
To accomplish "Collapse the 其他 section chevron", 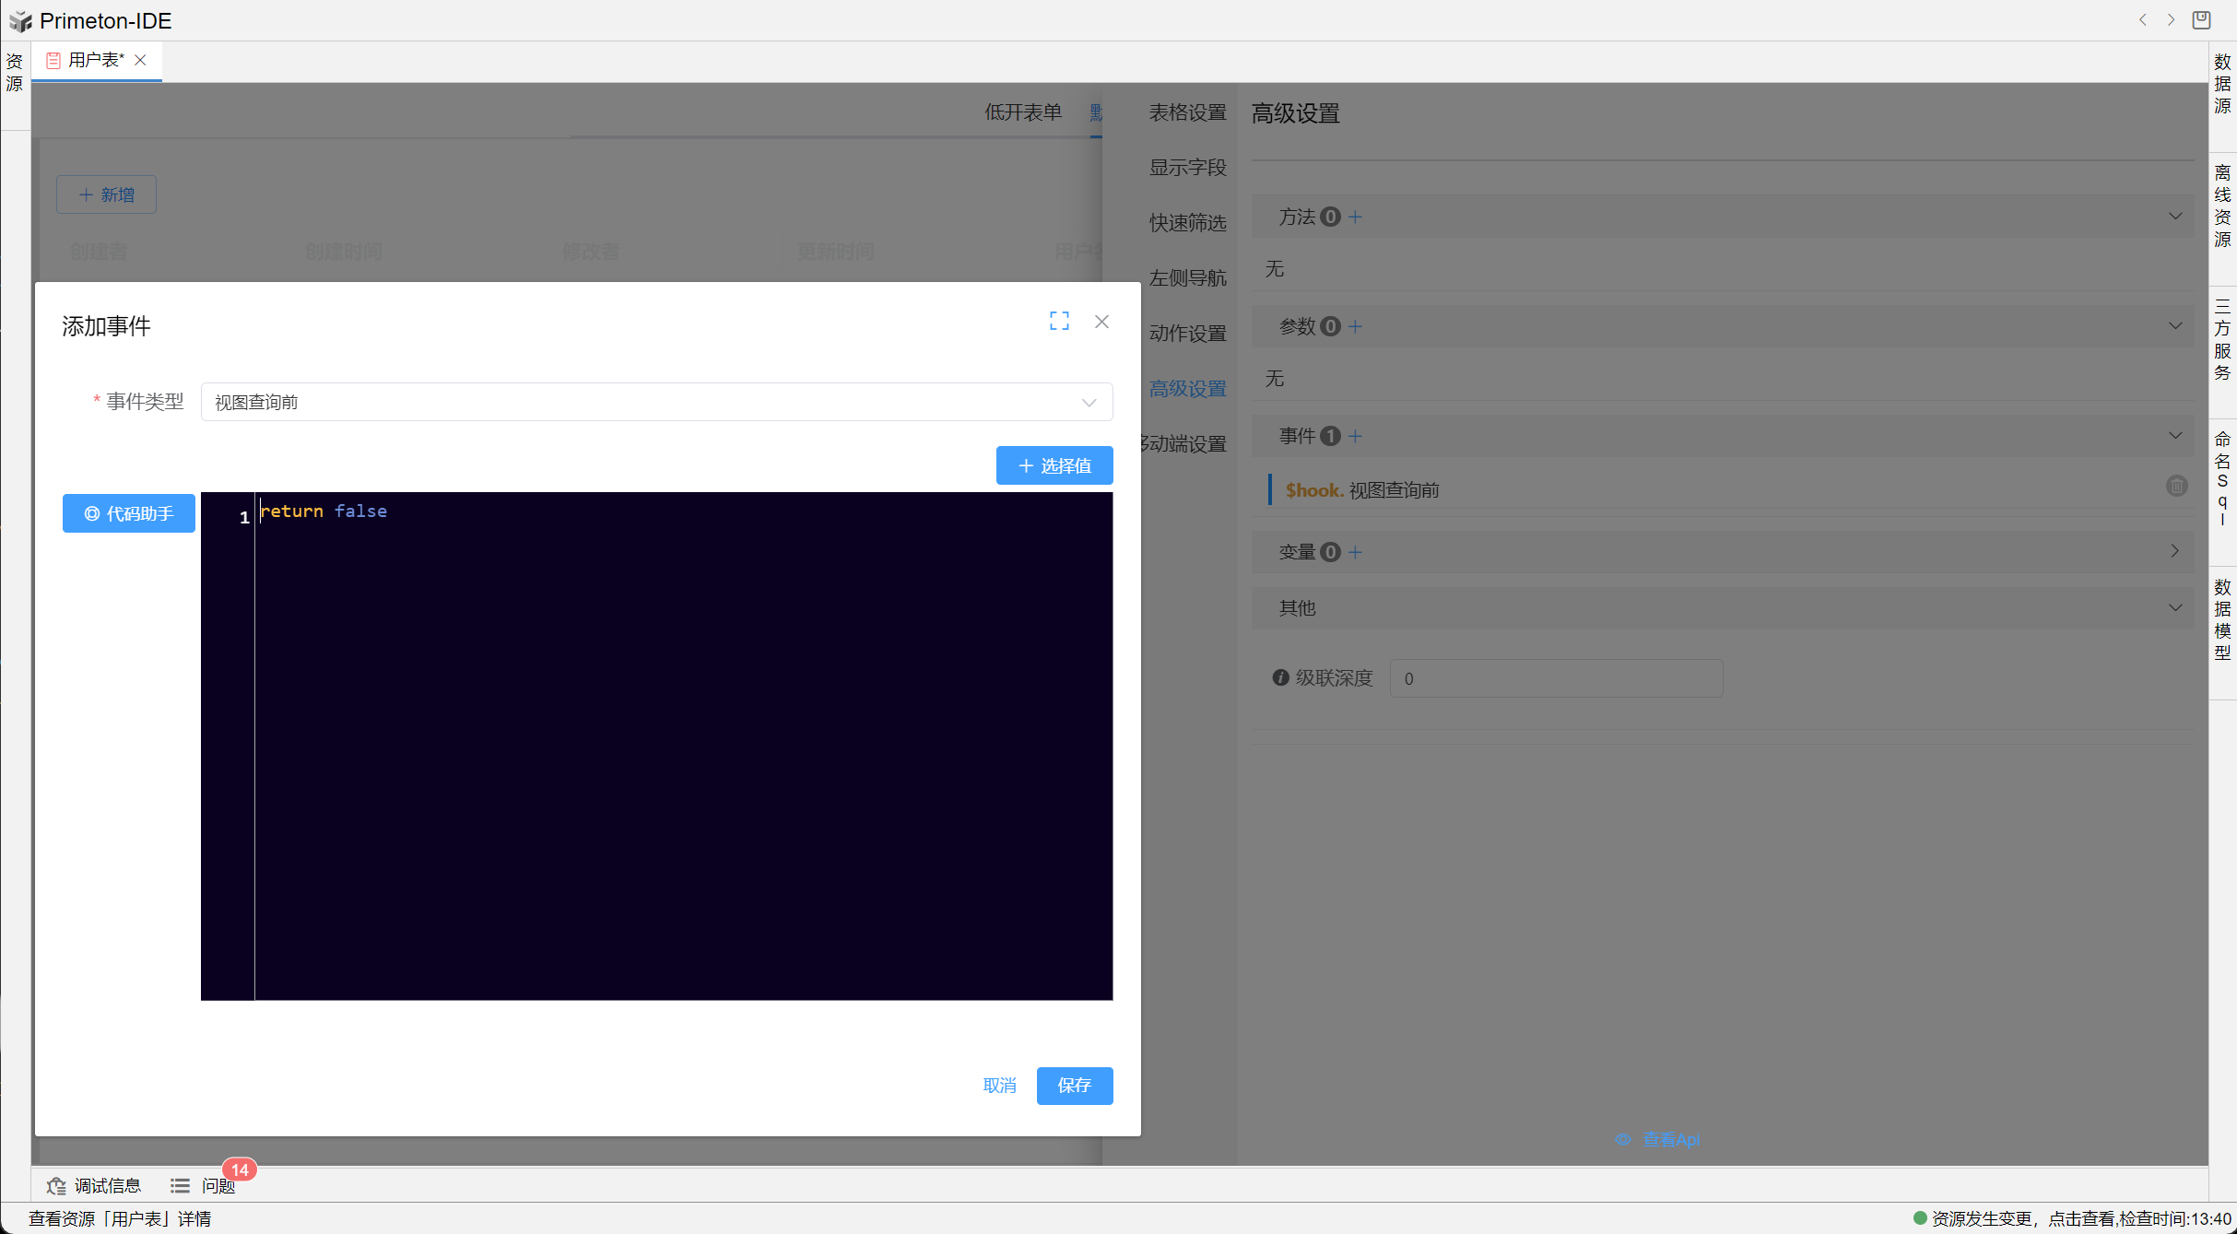I will (x=2174, y=607).
